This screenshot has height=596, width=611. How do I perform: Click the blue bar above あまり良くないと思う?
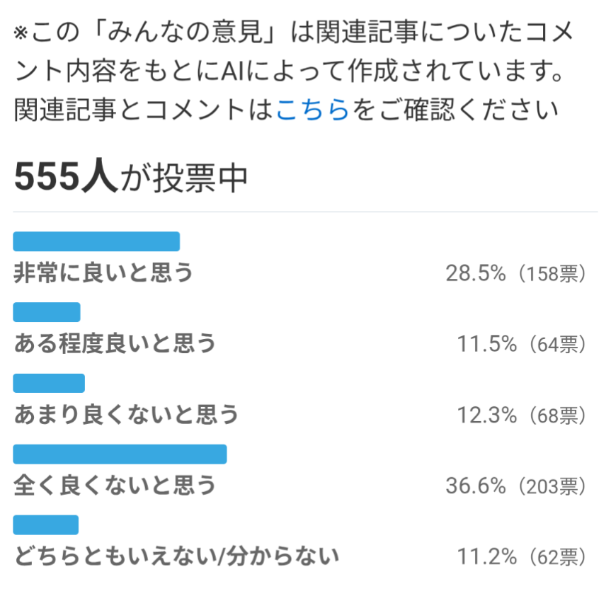pyautogui.click(x=49, y=383)
